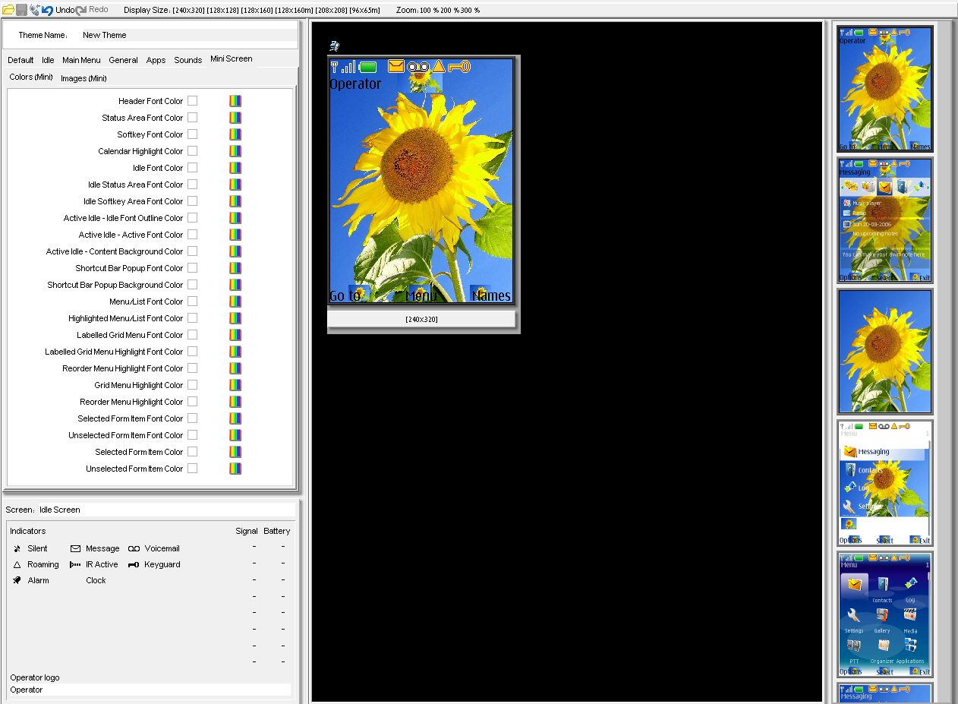
Task: Check the Grid Menu Highlight Color box
Action: [193, 385]
